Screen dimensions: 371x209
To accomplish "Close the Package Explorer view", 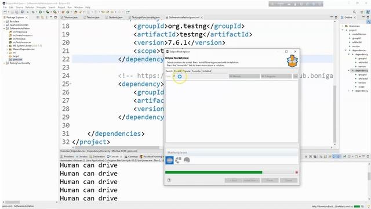I will coord(27,17).
